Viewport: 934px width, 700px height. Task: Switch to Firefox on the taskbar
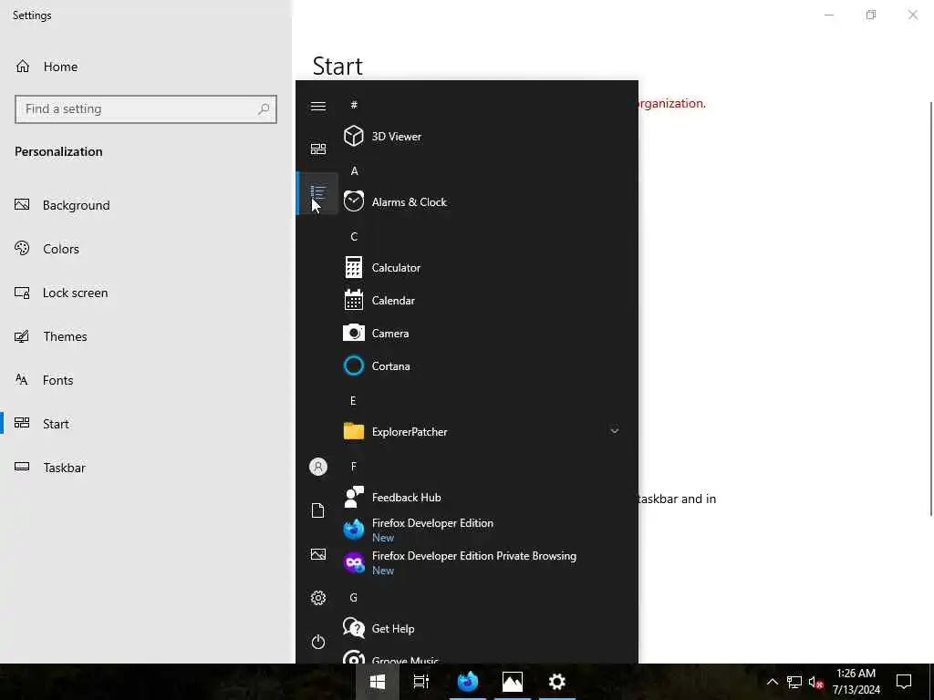coord(468,682)
